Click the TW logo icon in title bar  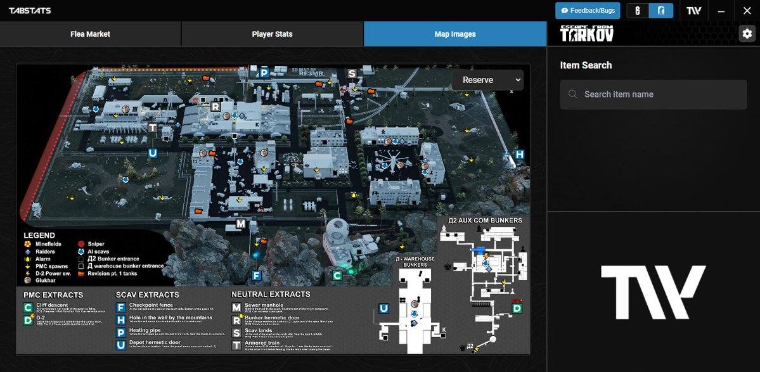(x=693, y=11)
